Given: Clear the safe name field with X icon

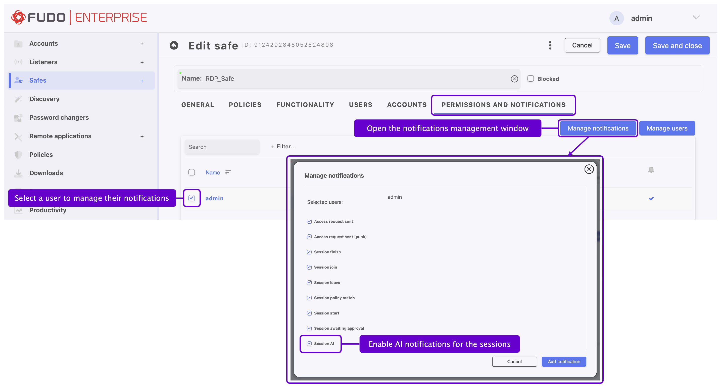Looking at the screenshot, I should pos(514,79).
